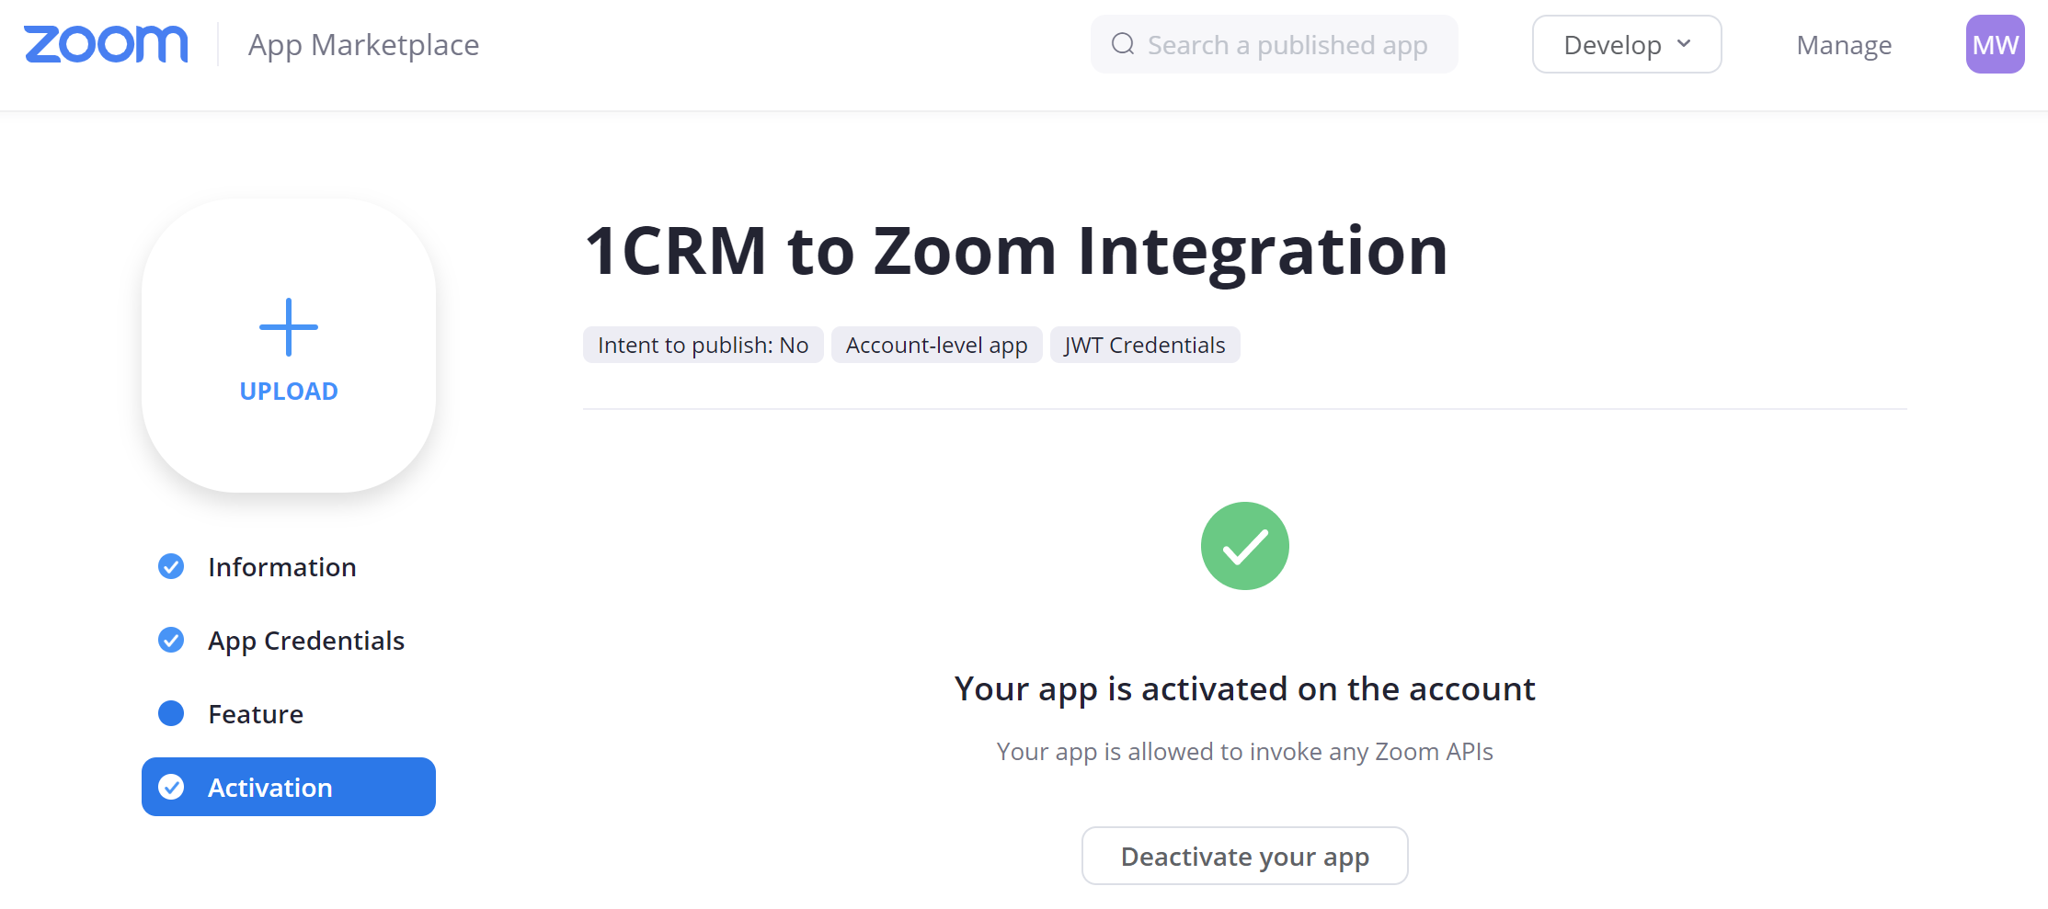Click the UPLOAD label in image box

[x=289, y=392]
